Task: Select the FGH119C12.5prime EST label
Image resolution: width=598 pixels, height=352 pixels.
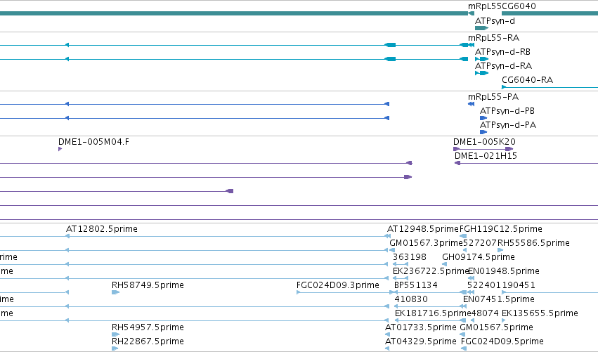Action: 501,229
